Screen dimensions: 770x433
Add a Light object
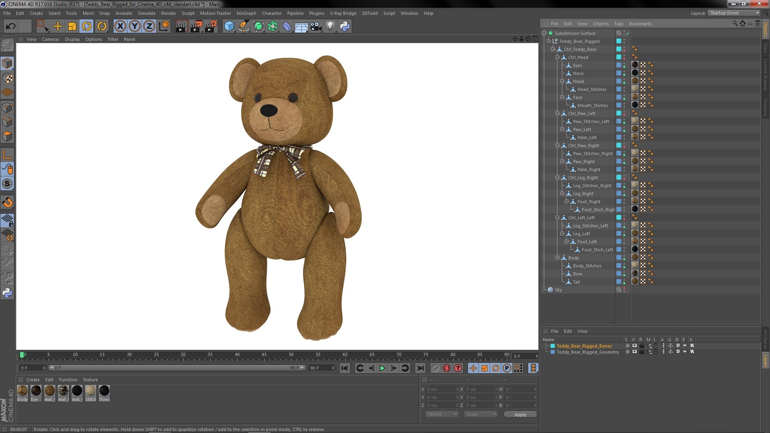point(330,26)
